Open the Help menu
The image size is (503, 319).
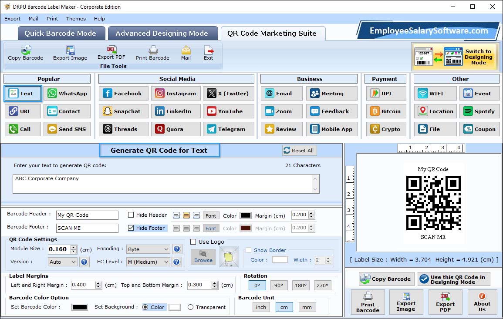coord(99,19)
